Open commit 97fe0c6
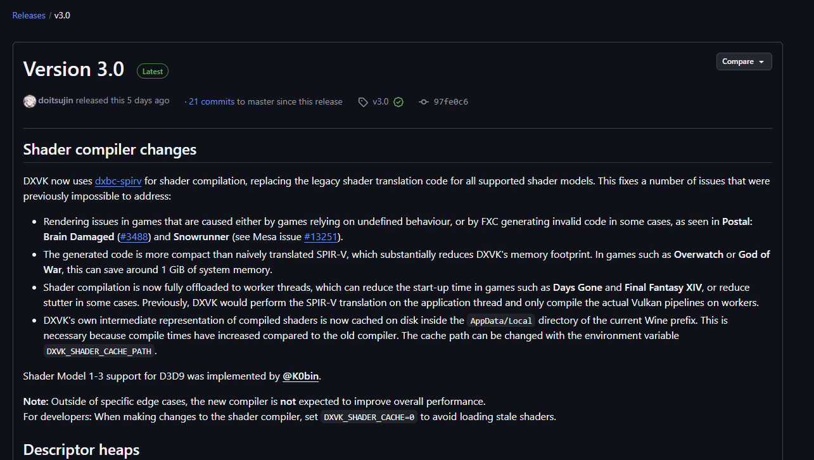 tap(451, 101)
